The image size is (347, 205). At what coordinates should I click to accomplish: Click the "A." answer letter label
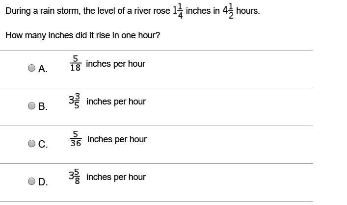coord(43,69)
